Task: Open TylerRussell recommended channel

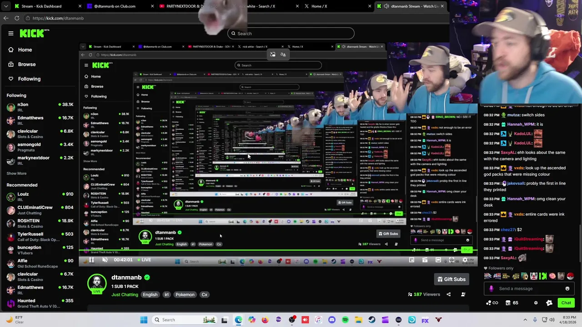Action: point(40,237)
